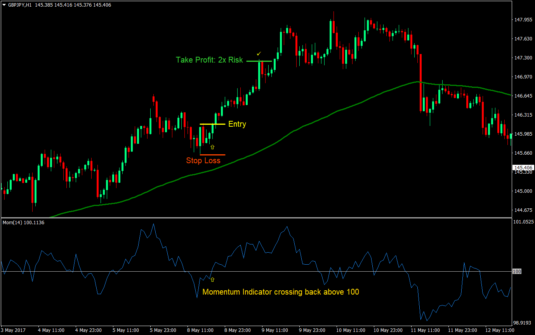Select the green Take Profit line marker
The width and height of the screenshot is (535, 335).
(259, 61)
